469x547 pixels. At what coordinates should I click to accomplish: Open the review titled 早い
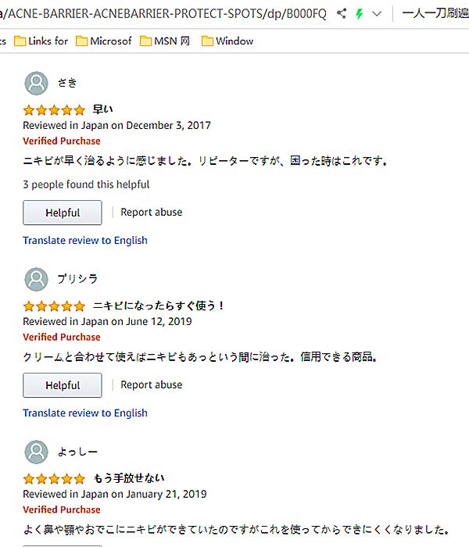pyautogui.click(x=102, y=109)
